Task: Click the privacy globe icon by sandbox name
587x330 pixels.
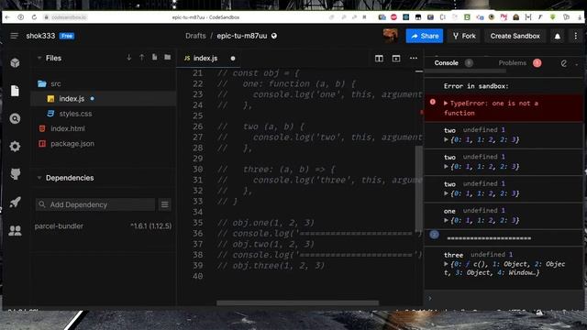Action: click(x=274, y=36)
